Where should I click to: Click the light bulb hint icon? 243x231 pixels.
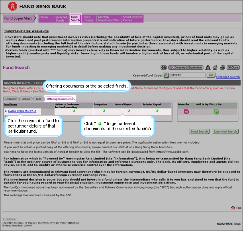click(166, 75)
